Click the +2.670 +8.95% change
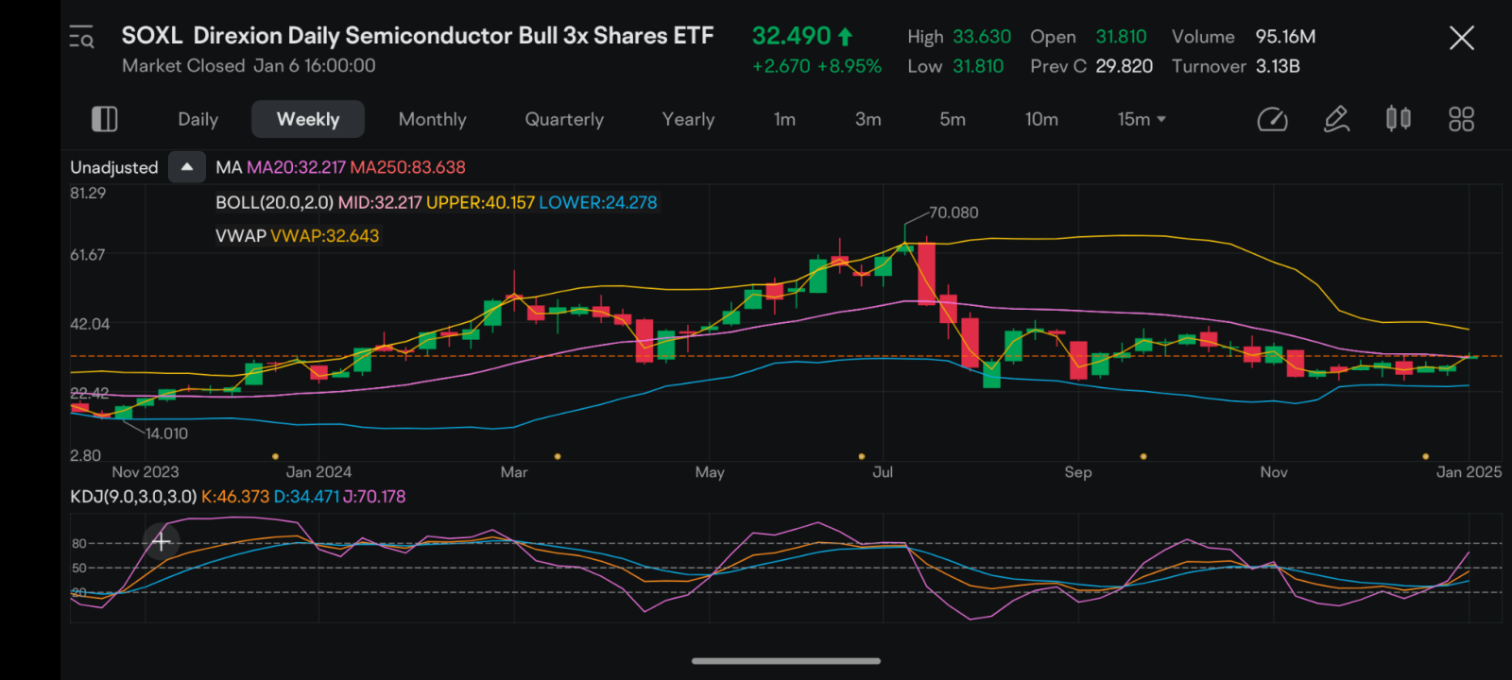The height and width of the screenshot is (680, 1512). 816,66
